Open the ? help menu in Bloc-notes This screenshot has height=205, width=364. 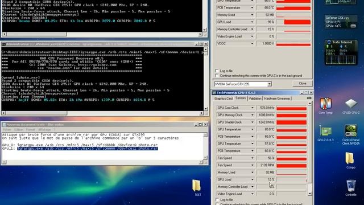coord(55,130)
